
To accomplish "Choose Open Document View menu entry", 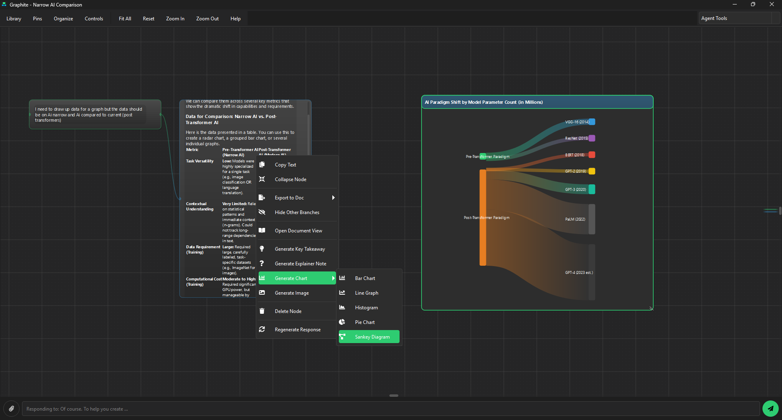I will coord(297,230).
